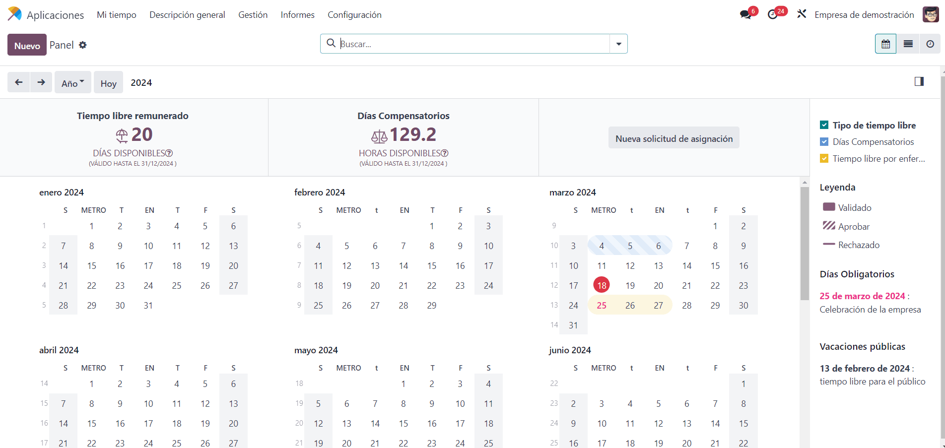
Task: Toggle the side panel layout icon
Action: point(919,81)
